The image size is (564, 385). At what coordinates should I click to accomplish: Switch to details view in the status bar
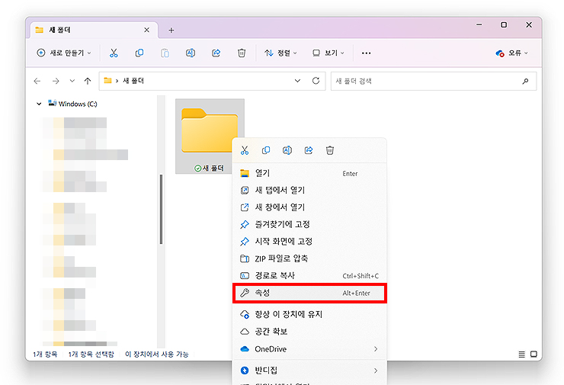(x=521, y=355)
